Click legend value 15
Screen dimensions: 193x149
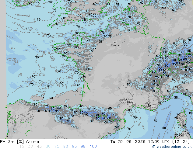click(22, 147)
